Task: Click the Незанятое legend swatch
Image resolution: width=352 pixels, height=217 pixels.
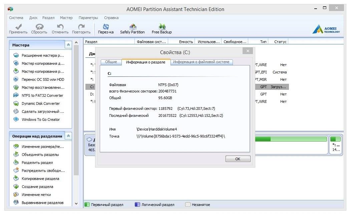Action: (188, 205)
